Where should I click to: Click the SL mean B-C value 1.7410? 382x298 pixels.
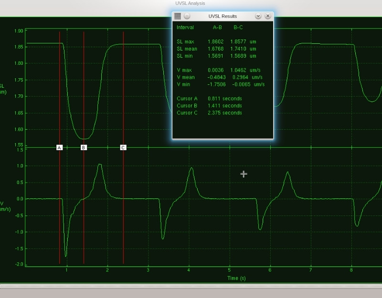(238, 49)
